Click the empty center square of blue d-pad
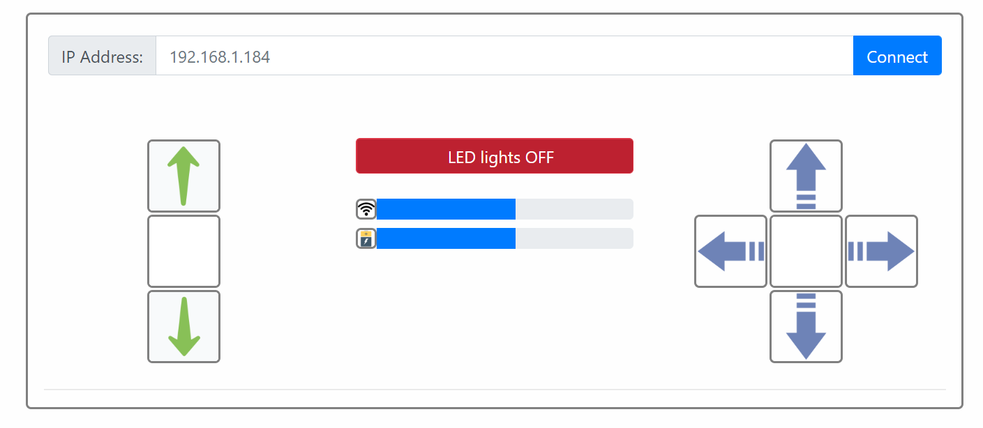 point(806,251)
